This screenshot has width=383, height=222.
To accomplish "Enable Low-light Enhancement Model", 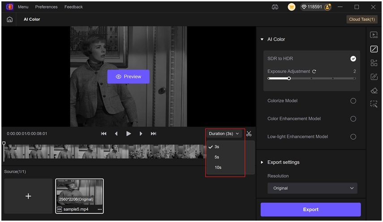I will pos(353,137).
